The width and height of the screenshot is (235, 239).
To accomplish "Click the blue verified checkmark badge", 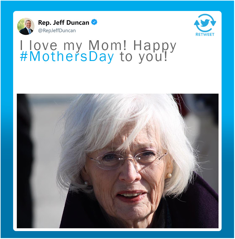I will (x=94, y=22).
